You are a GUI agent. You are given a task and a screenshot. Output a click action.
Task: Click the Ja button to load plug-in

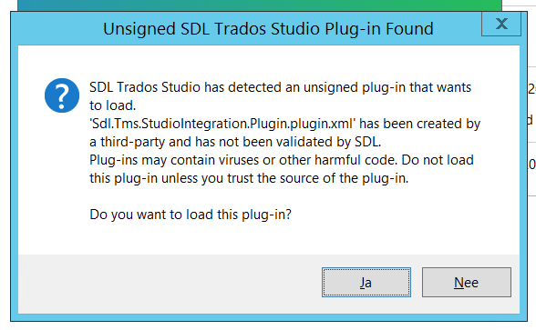pyautogui.click(x=366, y=282)
